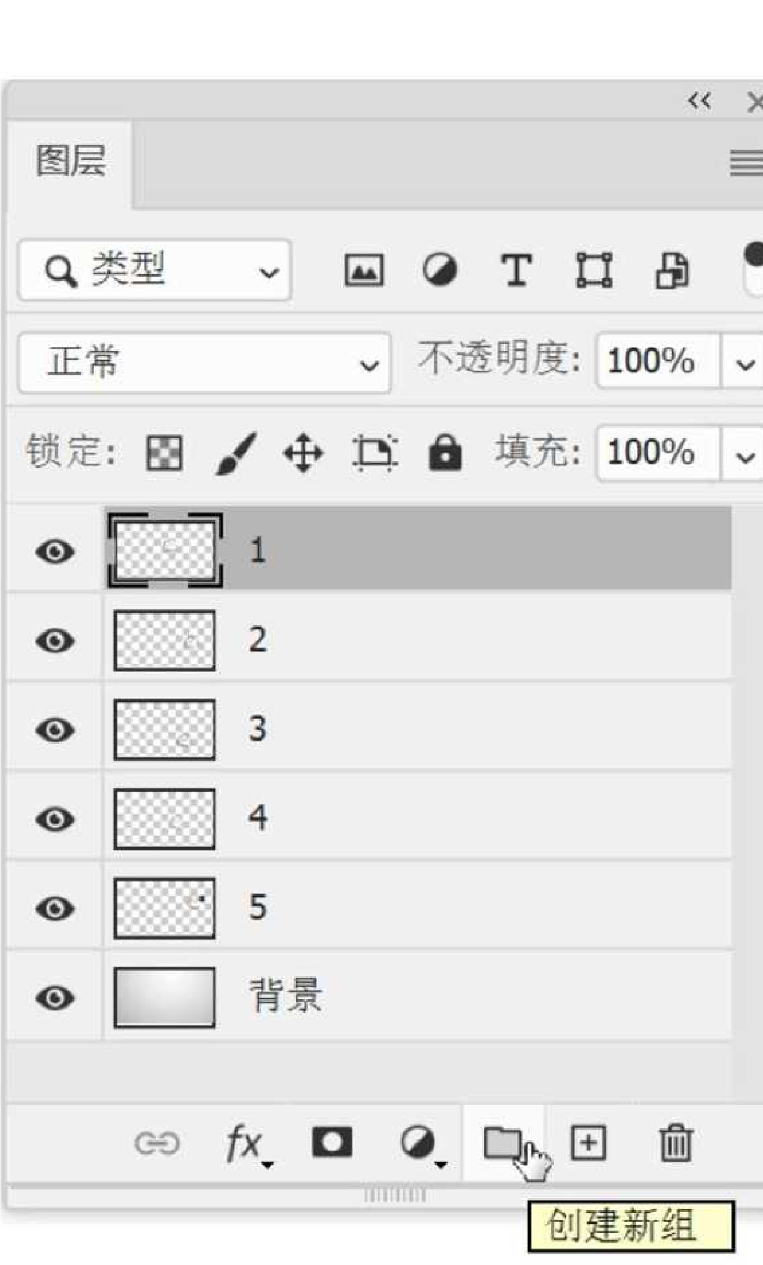The image size is (763, 1265).
Task: Filter layers by type layers
Action: (x=517, y=270)
